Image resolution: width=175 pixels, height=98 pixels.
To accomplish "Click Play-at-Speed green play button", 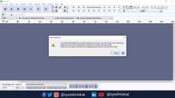I will click(x=3, y=14).
